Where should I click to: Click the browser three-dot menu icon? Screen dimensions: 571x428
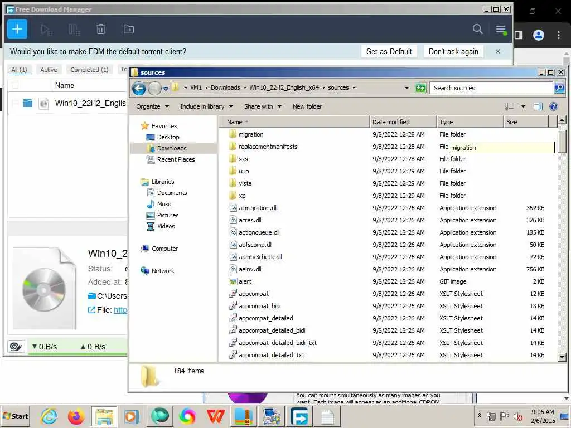(x=559, y=35)
